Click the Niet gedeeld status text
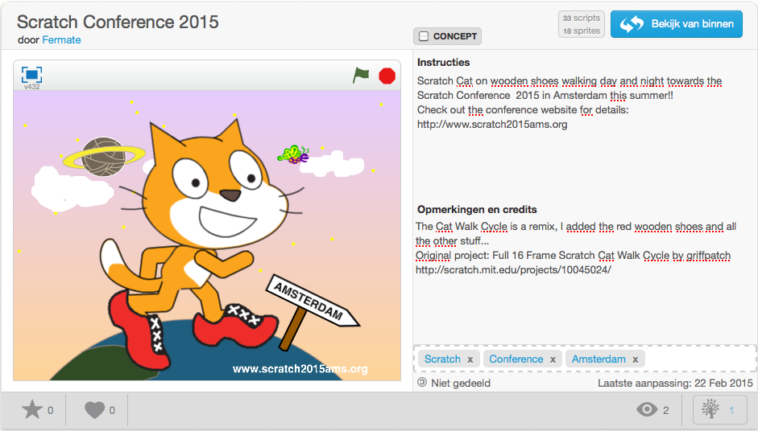The height and width of the screenshot is (431, 758). coord(461,384)
